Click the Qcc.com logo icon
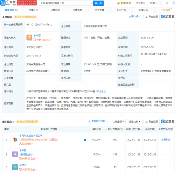This screenshot has height=173, width=175. tap(3, 3)
